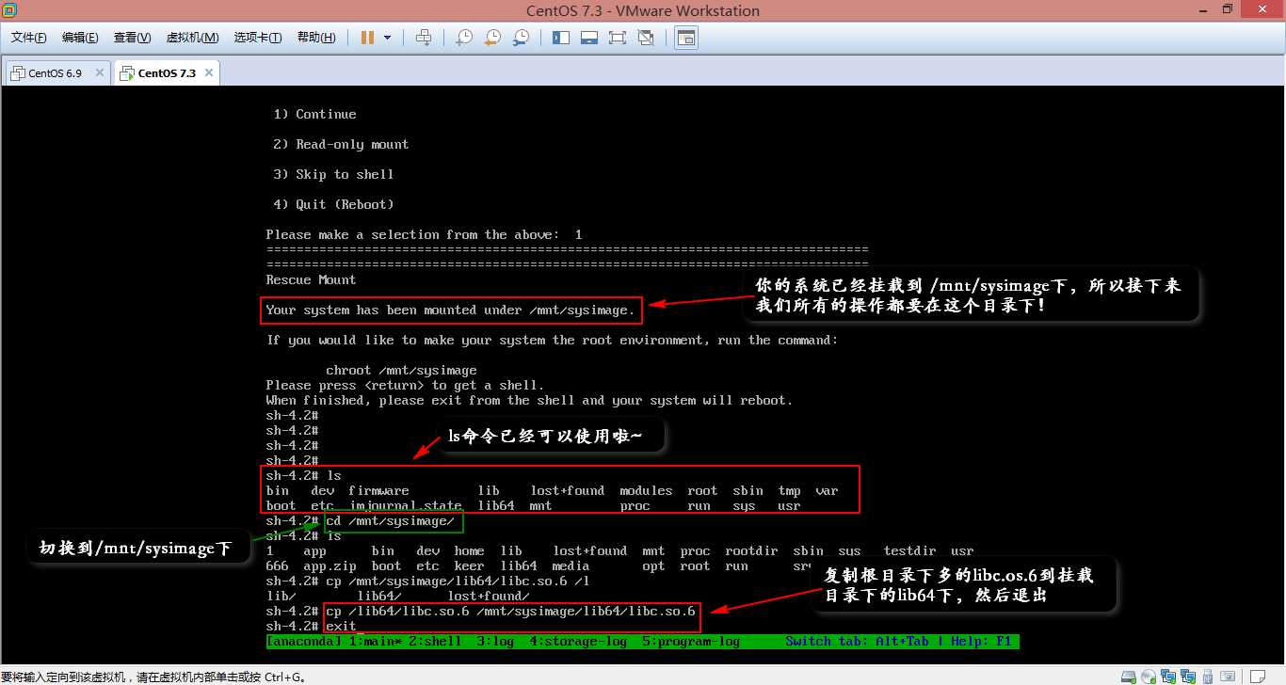Open the snapshot manager
The width and height of the screenshot is (1286, 685).
point(521,38)
